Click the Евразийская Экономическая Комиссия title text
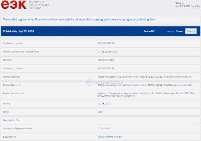Viewport: 201px width, 141px height. click(x=37, y=5)
